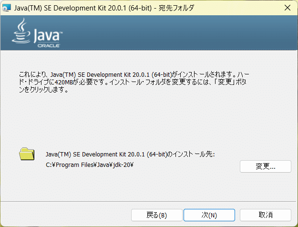Cancel installation with the 取消 button

click(265, 215)
